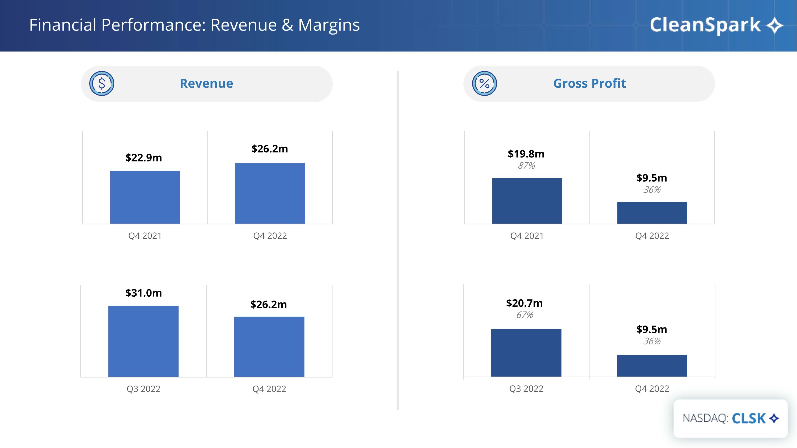Image resolution: width=797 pixels, height=448 pixels.
Task: Click the Q3 2022 axis label under revenue
Action: tap(143, 389)
